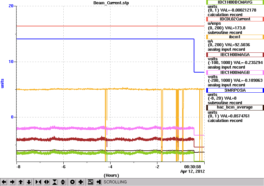
Task: Click the horizontal zoom-in bowtie icon
Action: coord(38,182)
